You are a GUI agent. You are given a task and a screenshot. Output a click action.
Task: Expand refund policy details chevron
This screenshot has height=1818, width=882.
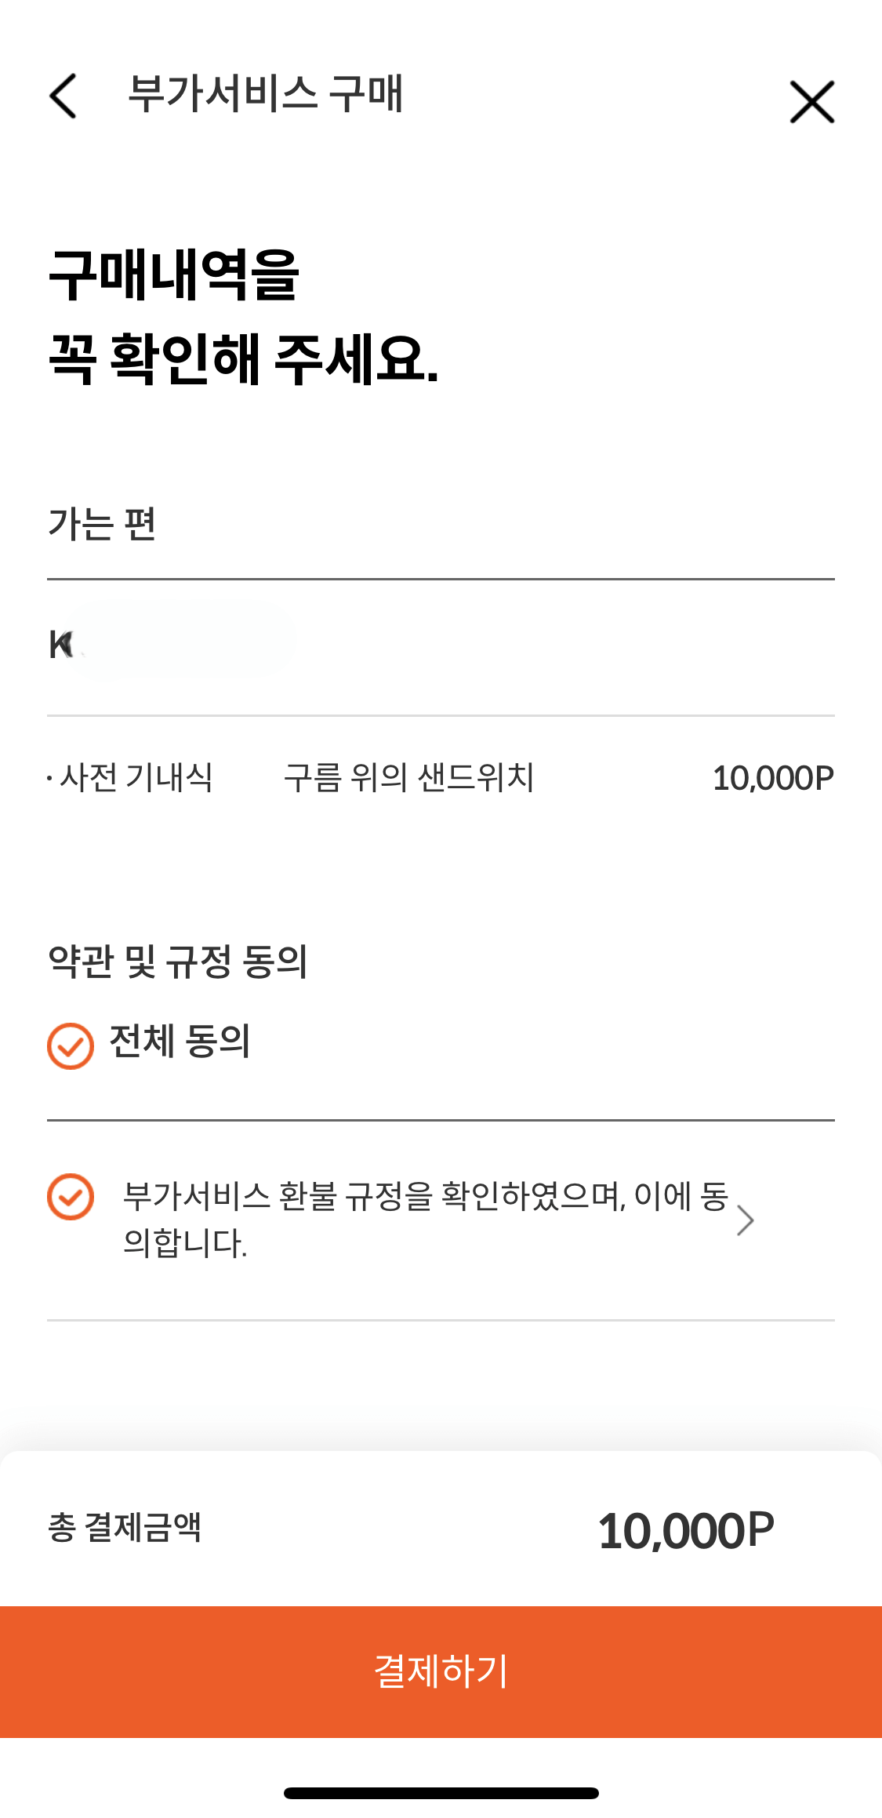[x=746, y=1220]
